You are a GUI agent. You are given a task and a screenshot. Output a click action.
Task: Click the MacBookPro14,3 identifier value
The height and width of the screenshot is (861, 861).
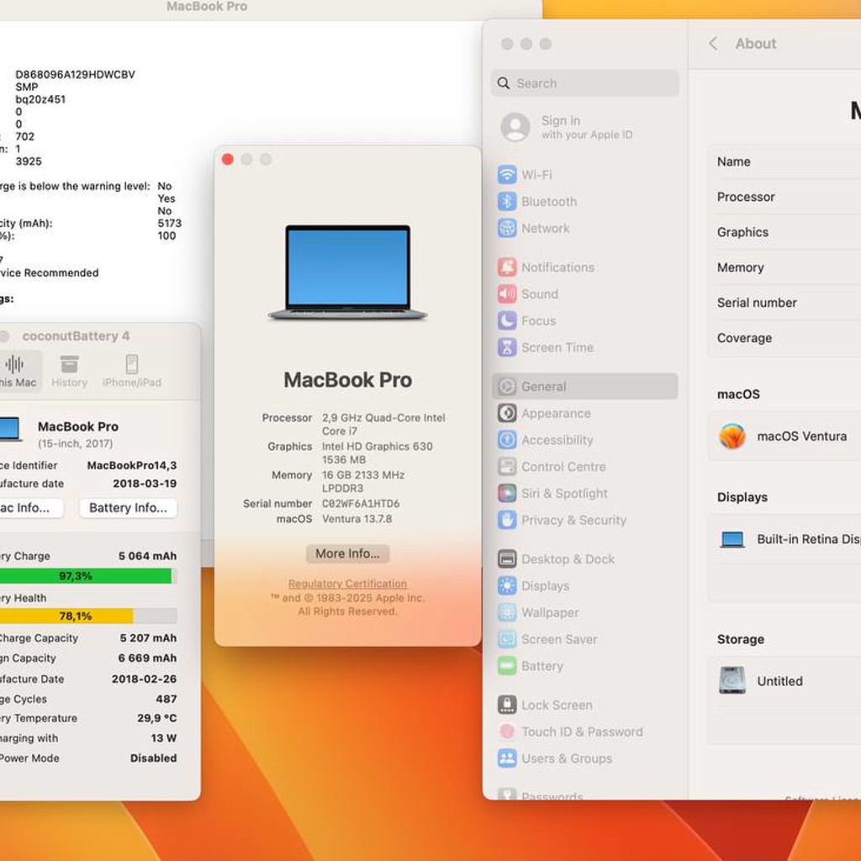[x=132, y=466]
